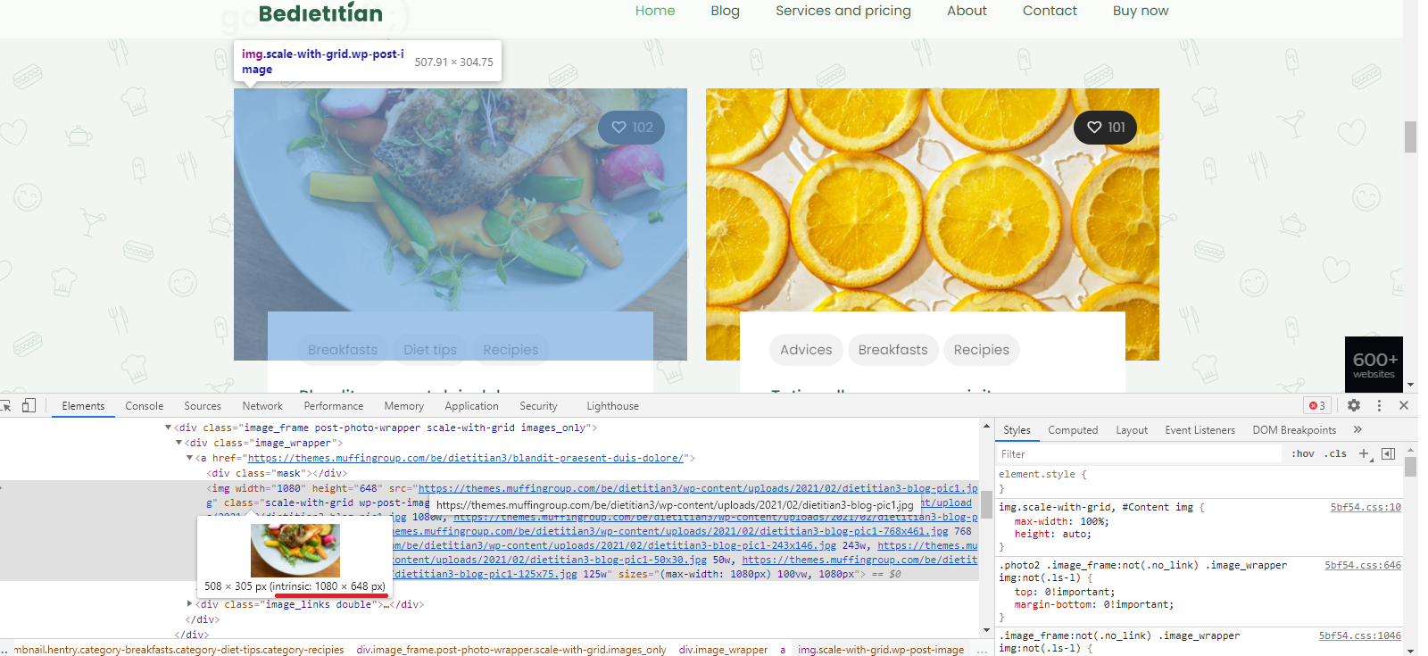Click the element.style rule block
The width and height of the screenshot is (1428, 656).
pyautogui.click(x=1199, y=481)
